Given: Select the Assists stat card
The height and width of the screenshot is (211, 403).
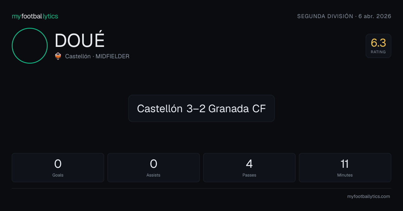Looking at the screenshot, I should 153,167.
